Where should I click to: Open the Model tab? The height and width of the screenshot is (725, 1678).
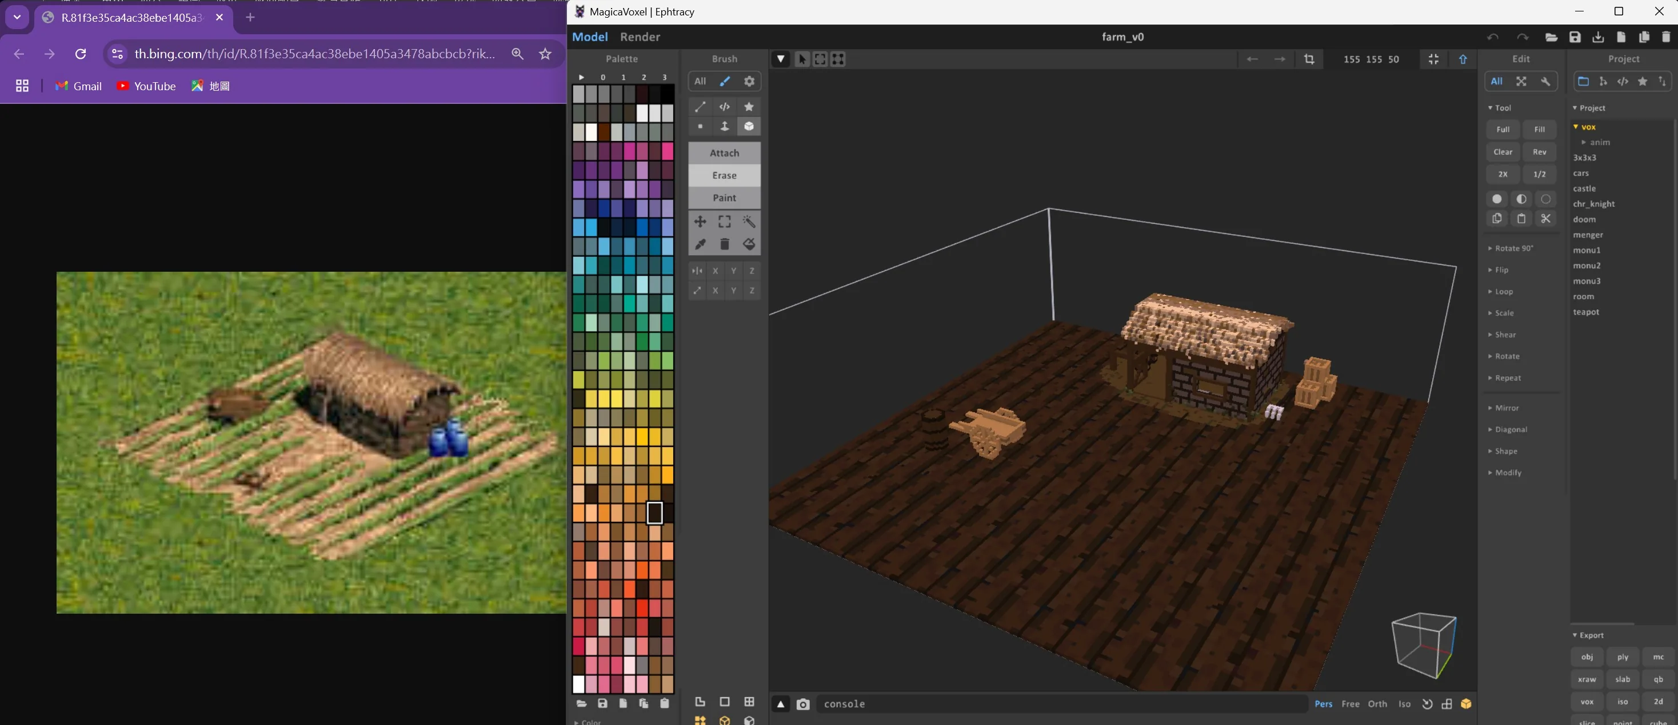589,37
